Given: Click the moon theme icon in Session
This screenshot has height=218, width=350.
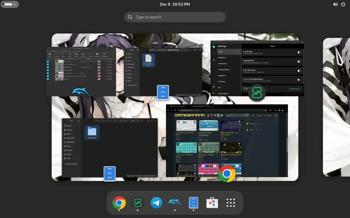Looking at the screenshot, I should [214, 93].
